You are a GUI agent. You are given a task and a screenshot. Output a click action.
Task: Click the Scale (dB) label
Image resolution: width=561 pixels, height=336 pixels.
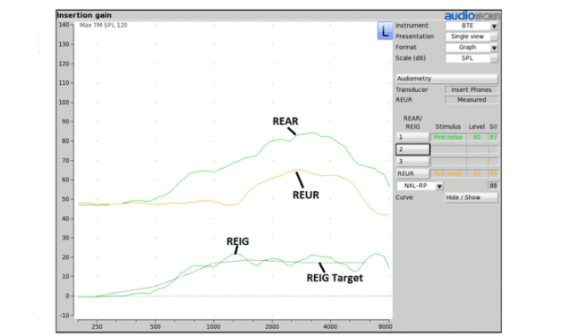(x=411, y=58)
